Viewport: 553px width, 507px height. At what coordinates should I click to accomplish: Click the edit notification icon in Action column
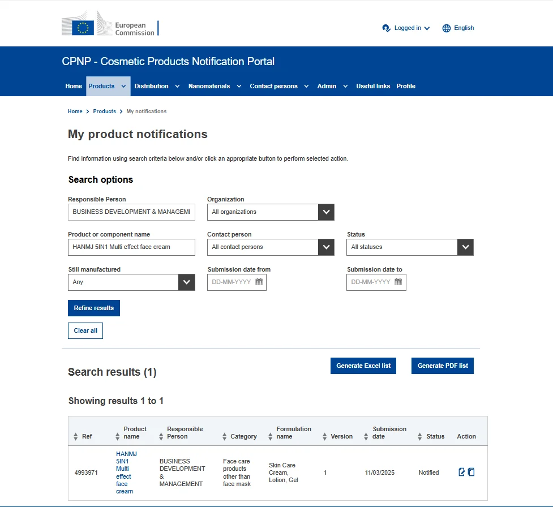[x=462, y=472]
